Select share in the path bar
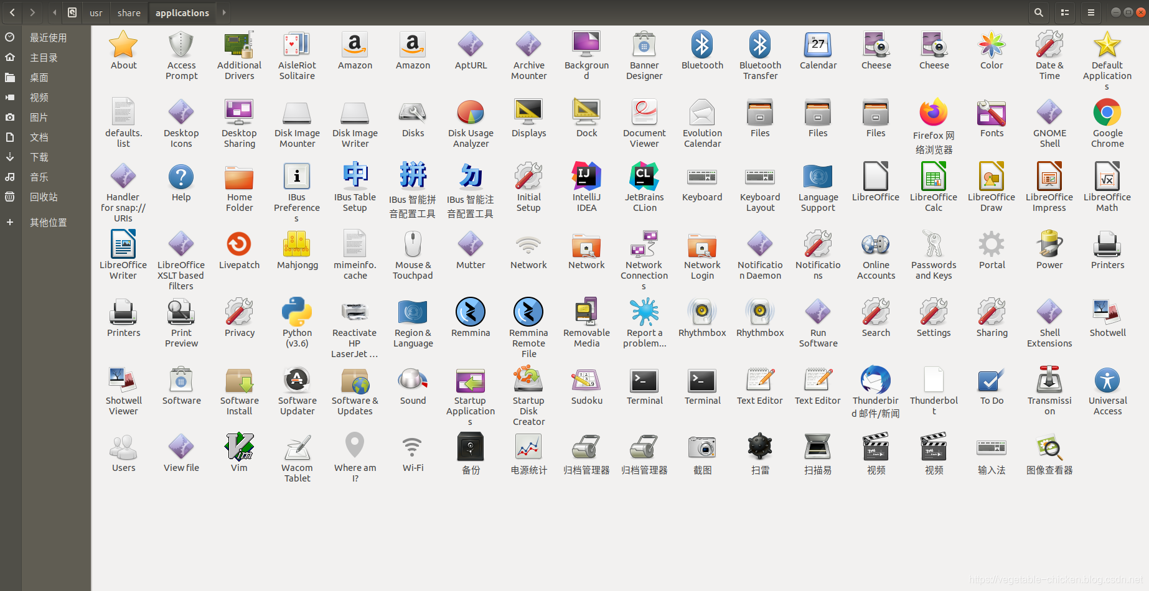Screen dimensions: 1149x591 coord(128,12)
